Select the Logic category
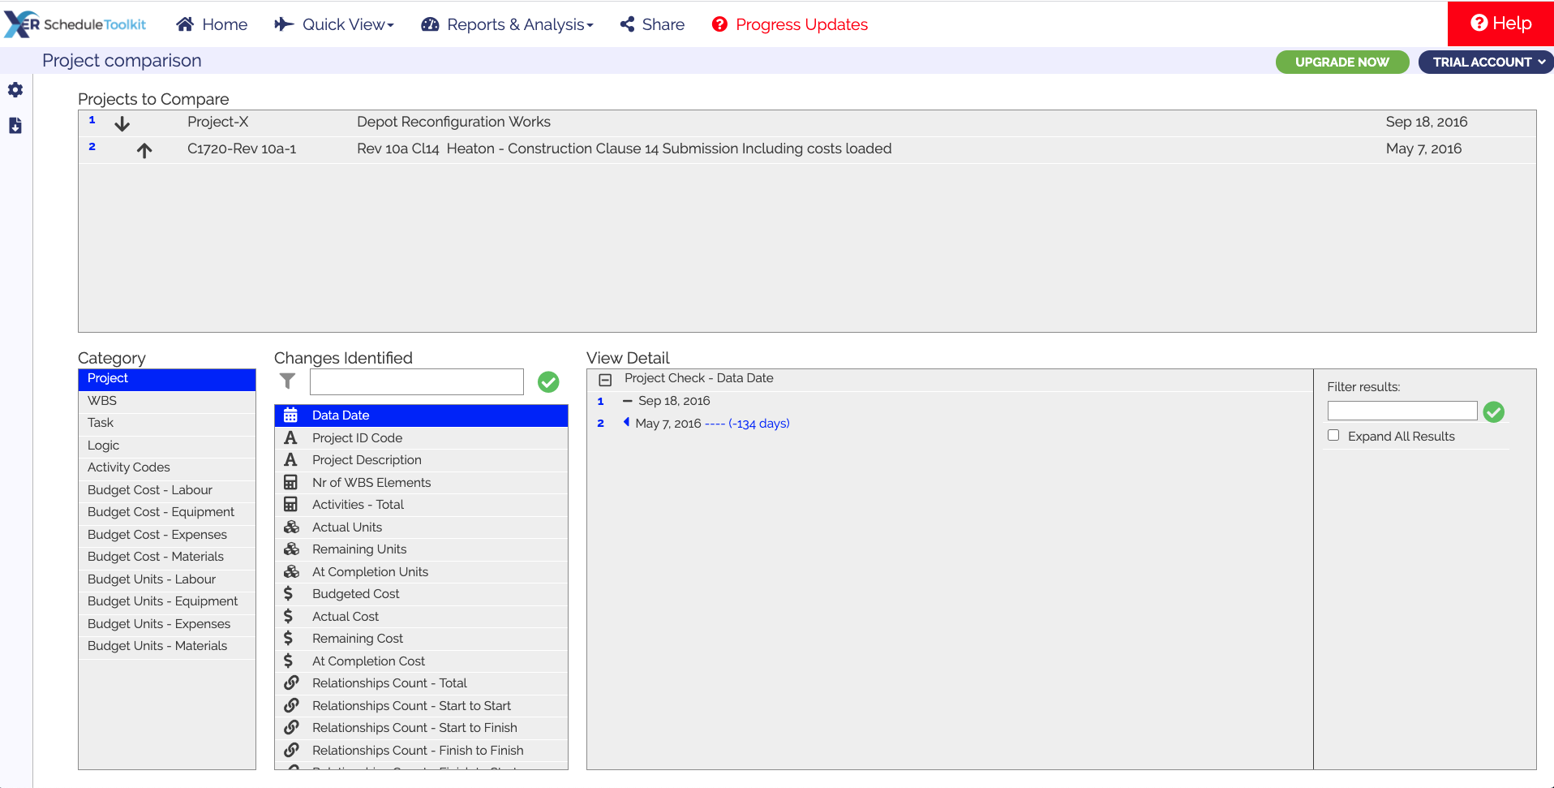 (x=167, y=446)
